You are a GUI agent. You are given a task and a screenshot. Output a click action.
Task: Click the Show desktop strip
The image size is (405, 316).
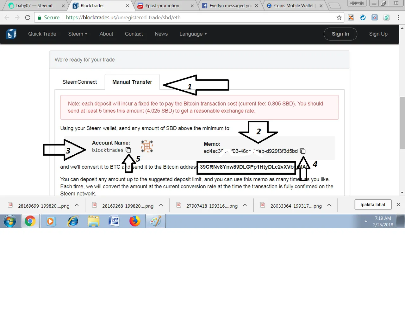tap(401, 221)
